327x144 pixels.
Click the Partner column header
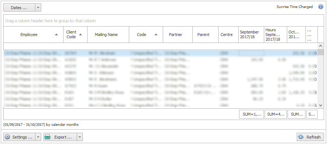[x=178, y=35]
